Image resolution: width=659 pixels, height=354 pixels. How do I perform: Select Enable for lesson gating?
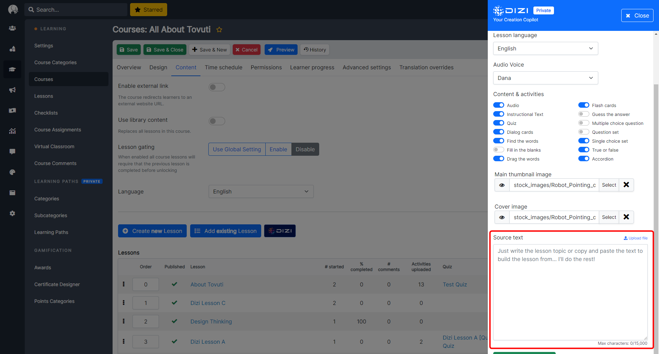tap(278, 149)
